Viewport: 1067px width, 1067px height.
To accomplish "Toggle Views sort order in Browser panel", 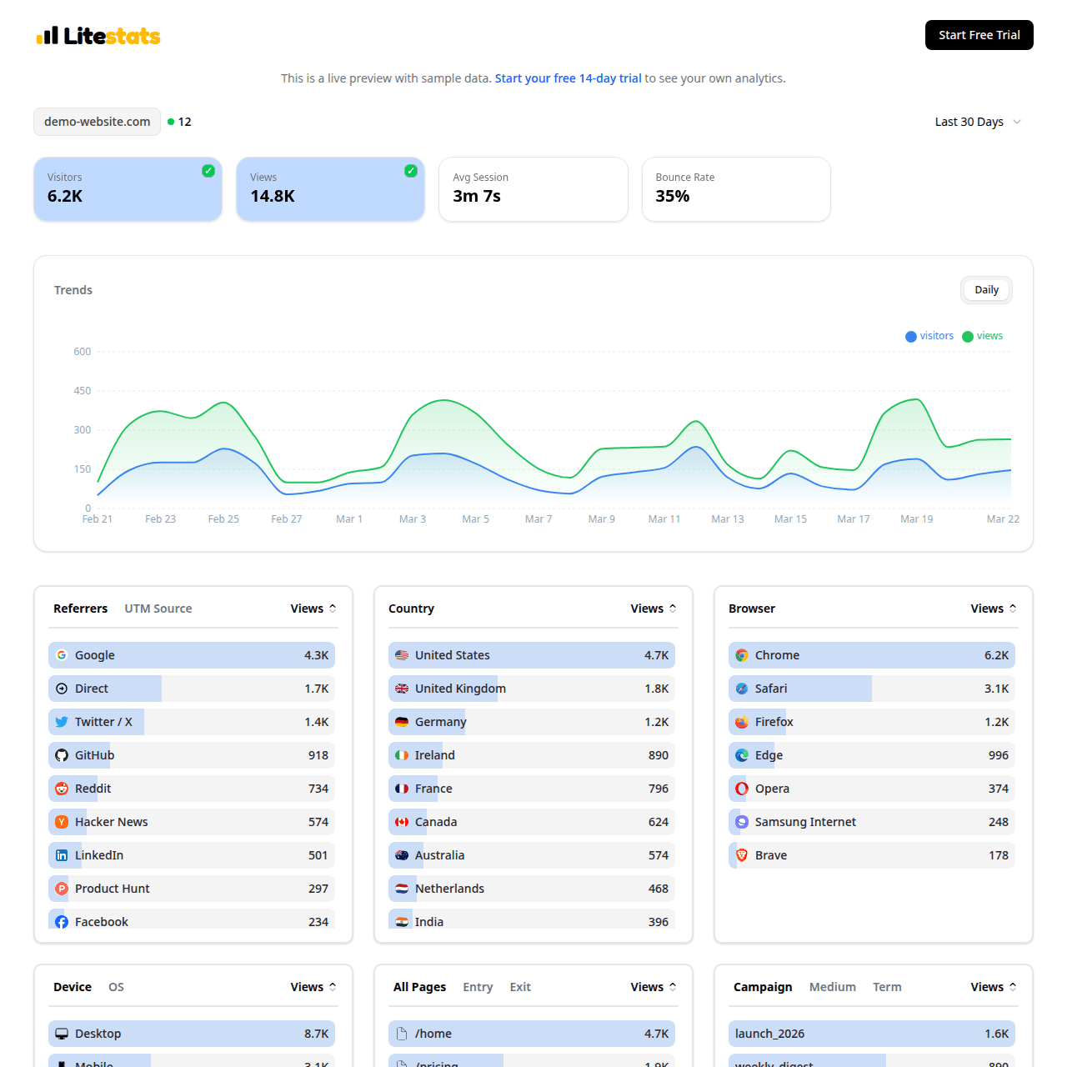I will click(1013, 609).
